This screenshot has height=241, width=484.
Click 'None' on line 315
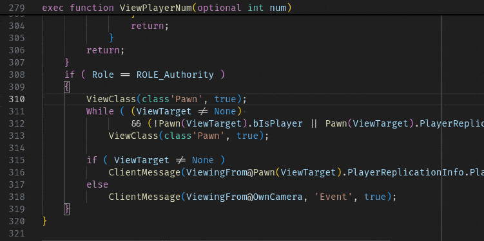(203, 160)
